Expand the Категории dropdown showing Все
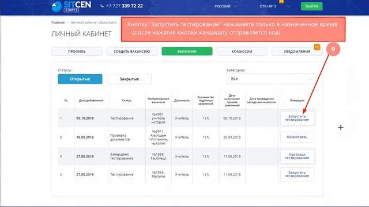Image resolution: width=369 pixels, height=207 pixels. pos(272,79)
